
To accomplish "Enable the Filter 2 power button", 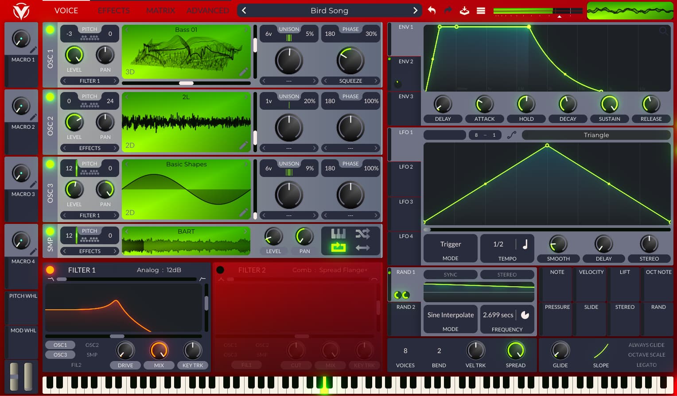I will click(x=220, y=270).
